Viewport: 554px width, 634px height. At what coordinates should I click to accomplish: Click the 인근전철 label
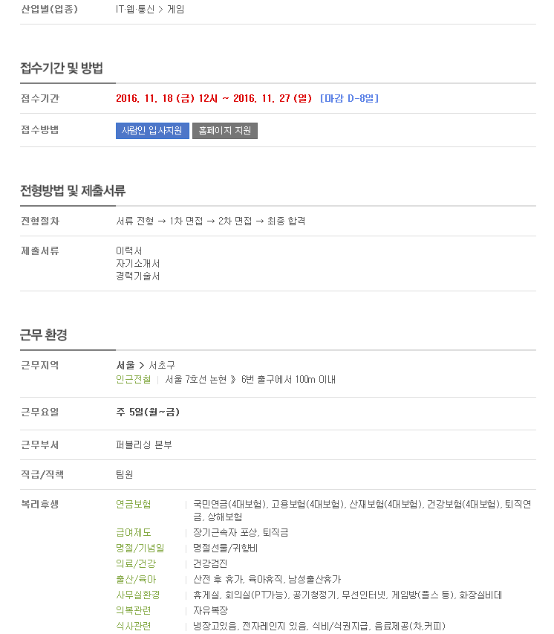(134, 379)
